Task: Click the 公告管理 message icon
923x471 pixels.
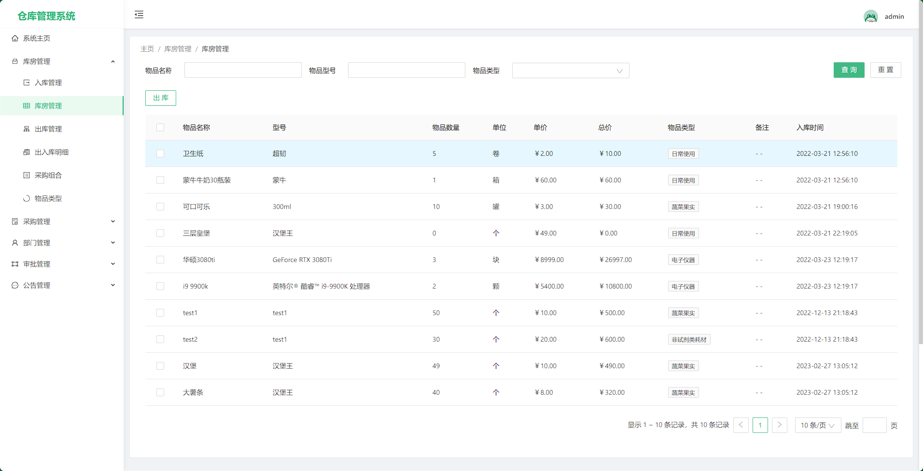Action: 15,285
